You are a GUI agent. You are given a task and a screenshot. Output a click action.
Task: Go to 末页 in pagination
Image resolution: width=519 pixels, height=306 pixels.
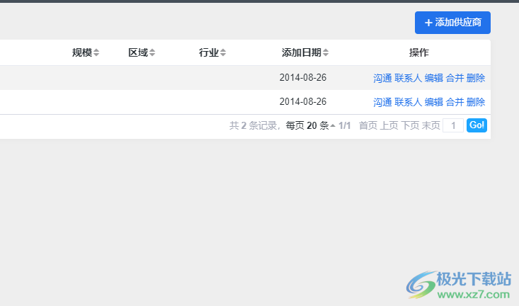coord(431,125)
